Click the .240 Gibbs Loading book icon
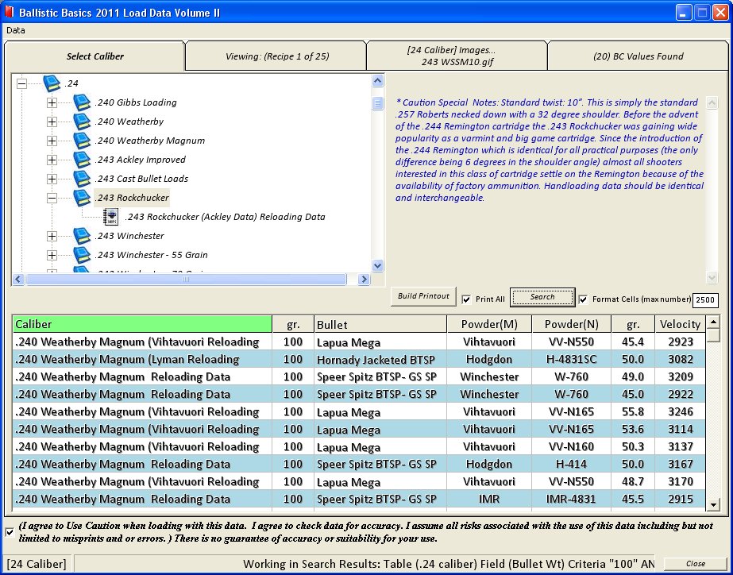 coord(83,102)
